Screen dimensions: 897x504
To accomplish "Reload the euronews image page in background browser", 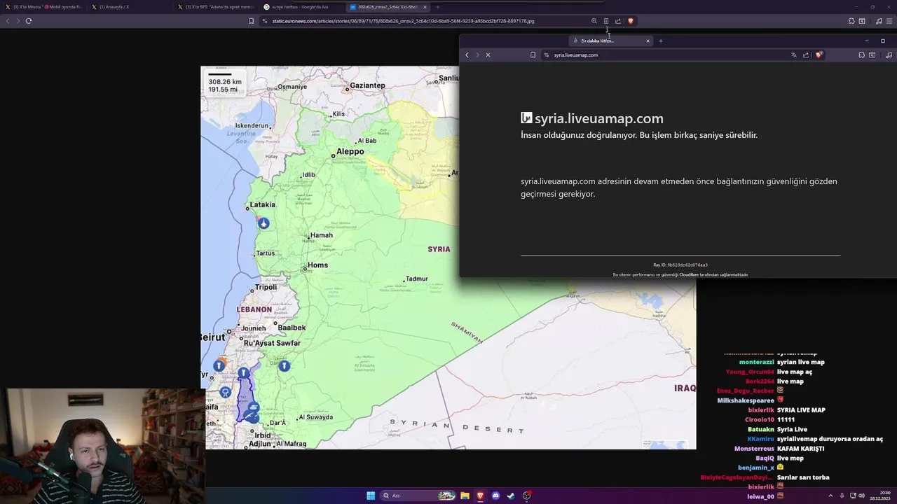I will tap(29, 21).
